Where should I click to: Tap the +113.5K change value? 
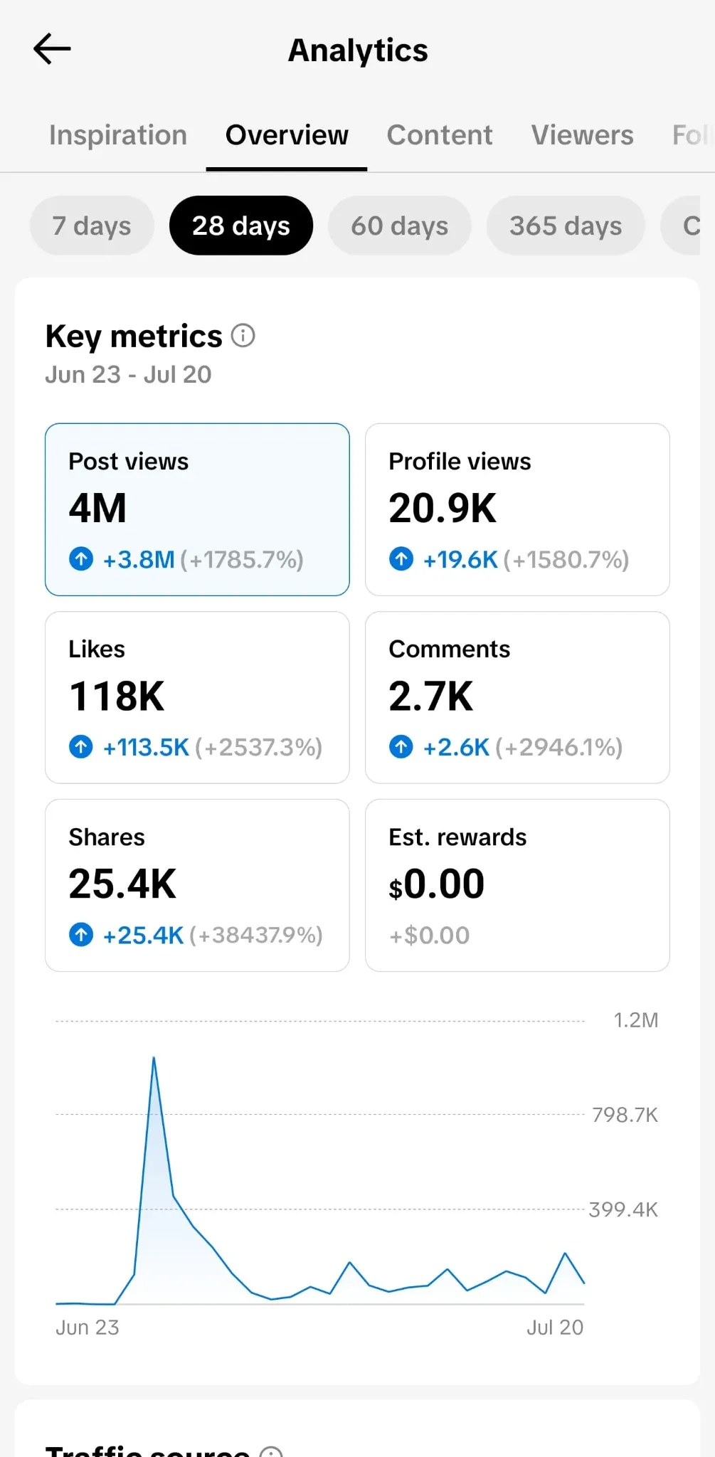tap(146, 747)
